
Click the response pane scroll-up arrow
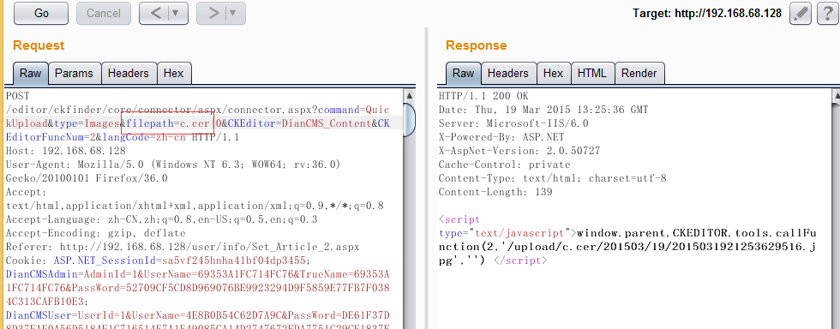click(x=836, y=96)
